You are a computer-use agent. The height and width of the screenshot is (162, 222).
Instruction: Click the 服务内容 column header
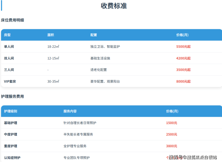click(70, 111)
